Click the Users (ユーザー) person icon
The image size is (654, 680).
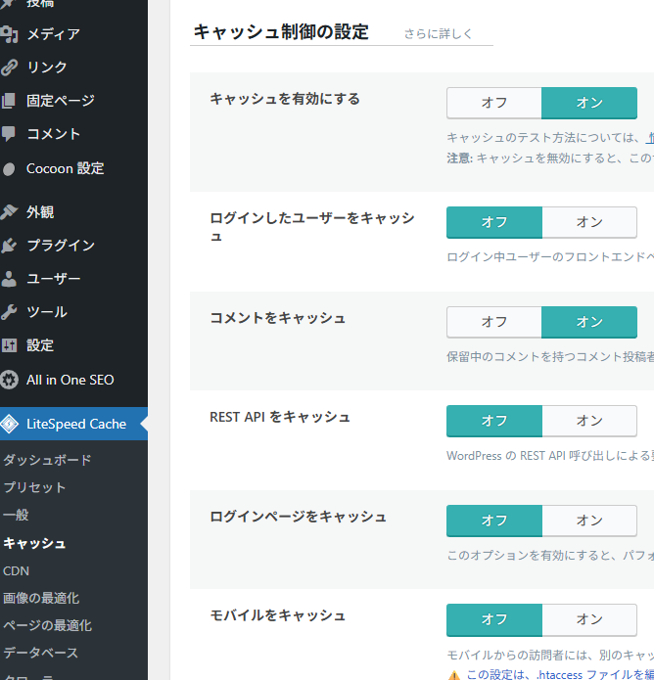(x=10, y=279)
